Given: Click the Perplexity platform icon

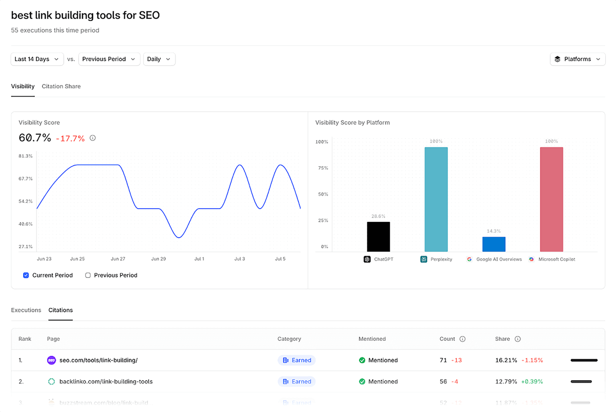Looking at the screenshot, I should (x=423, y=259).
